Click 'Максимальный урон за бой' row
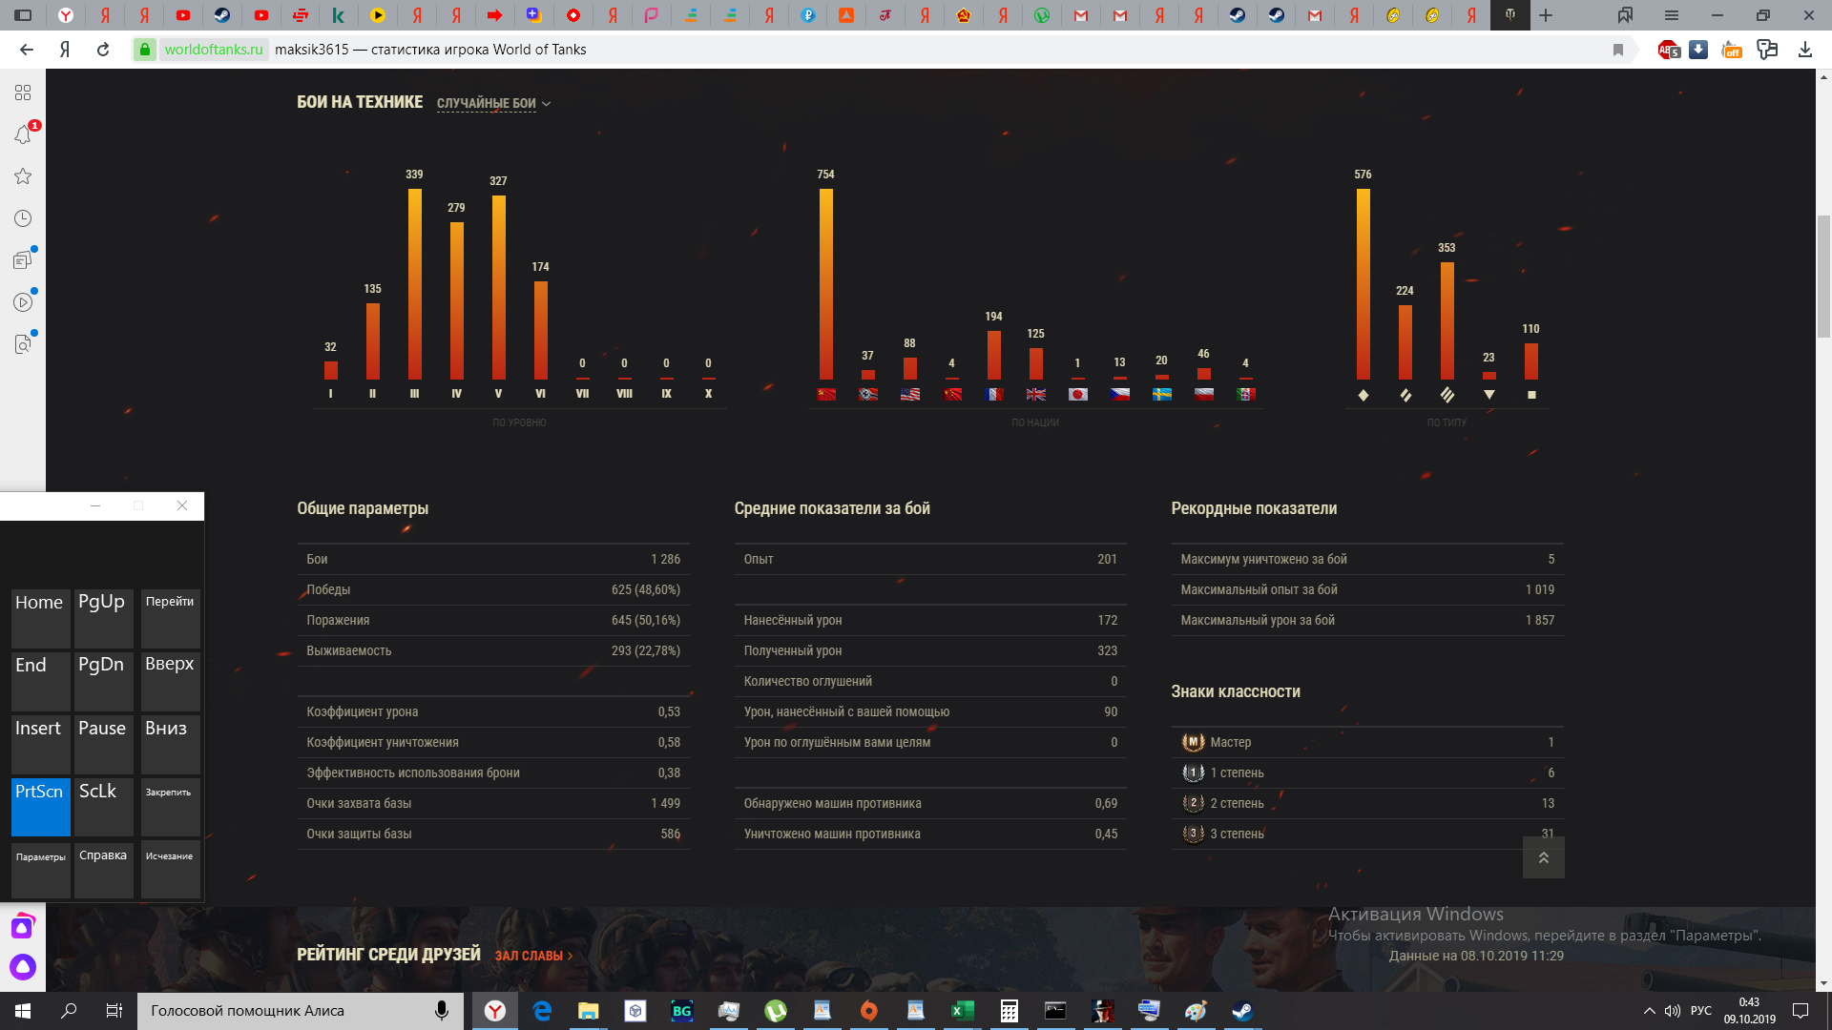 1367,621
